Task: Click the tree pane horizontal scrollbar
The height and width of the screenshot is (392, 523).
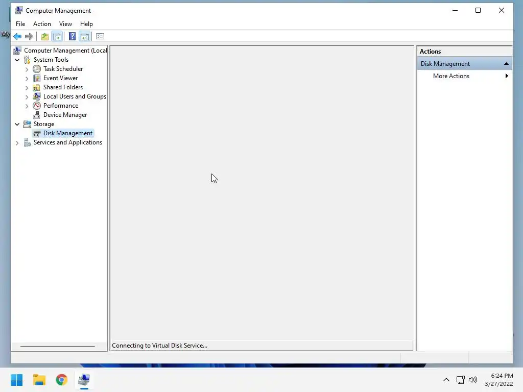Action: click(58, 347)
